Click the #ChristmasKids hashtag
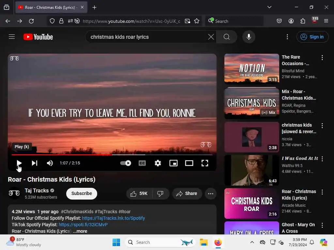 point(77,212)
